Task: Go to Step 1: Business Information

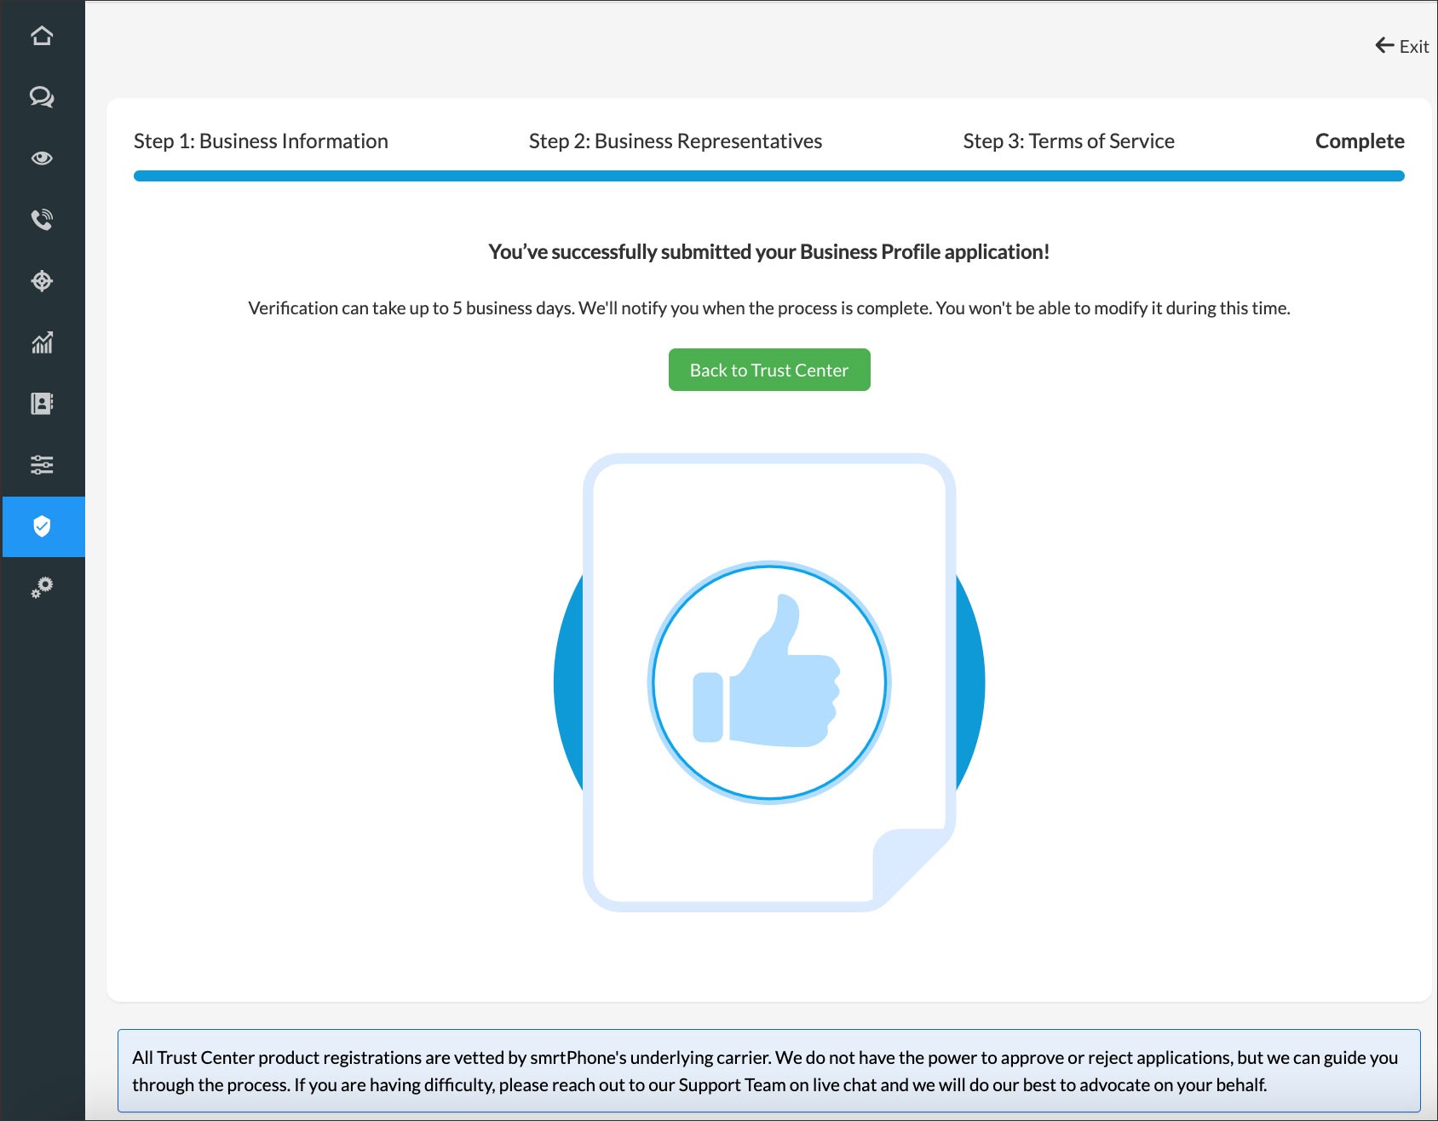Action: coord(261,141)
